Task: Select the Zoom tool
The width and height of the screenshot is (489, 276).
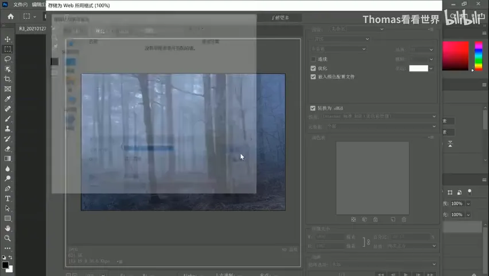Action: click(x=7, y=238)
